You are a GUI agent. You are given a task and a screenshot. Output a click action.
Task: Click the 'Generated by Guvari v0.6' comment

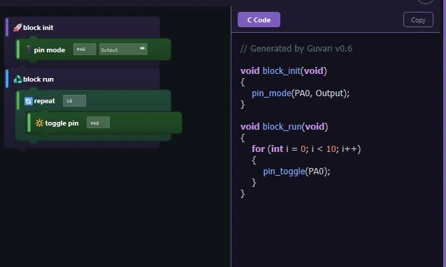point(296,49)
